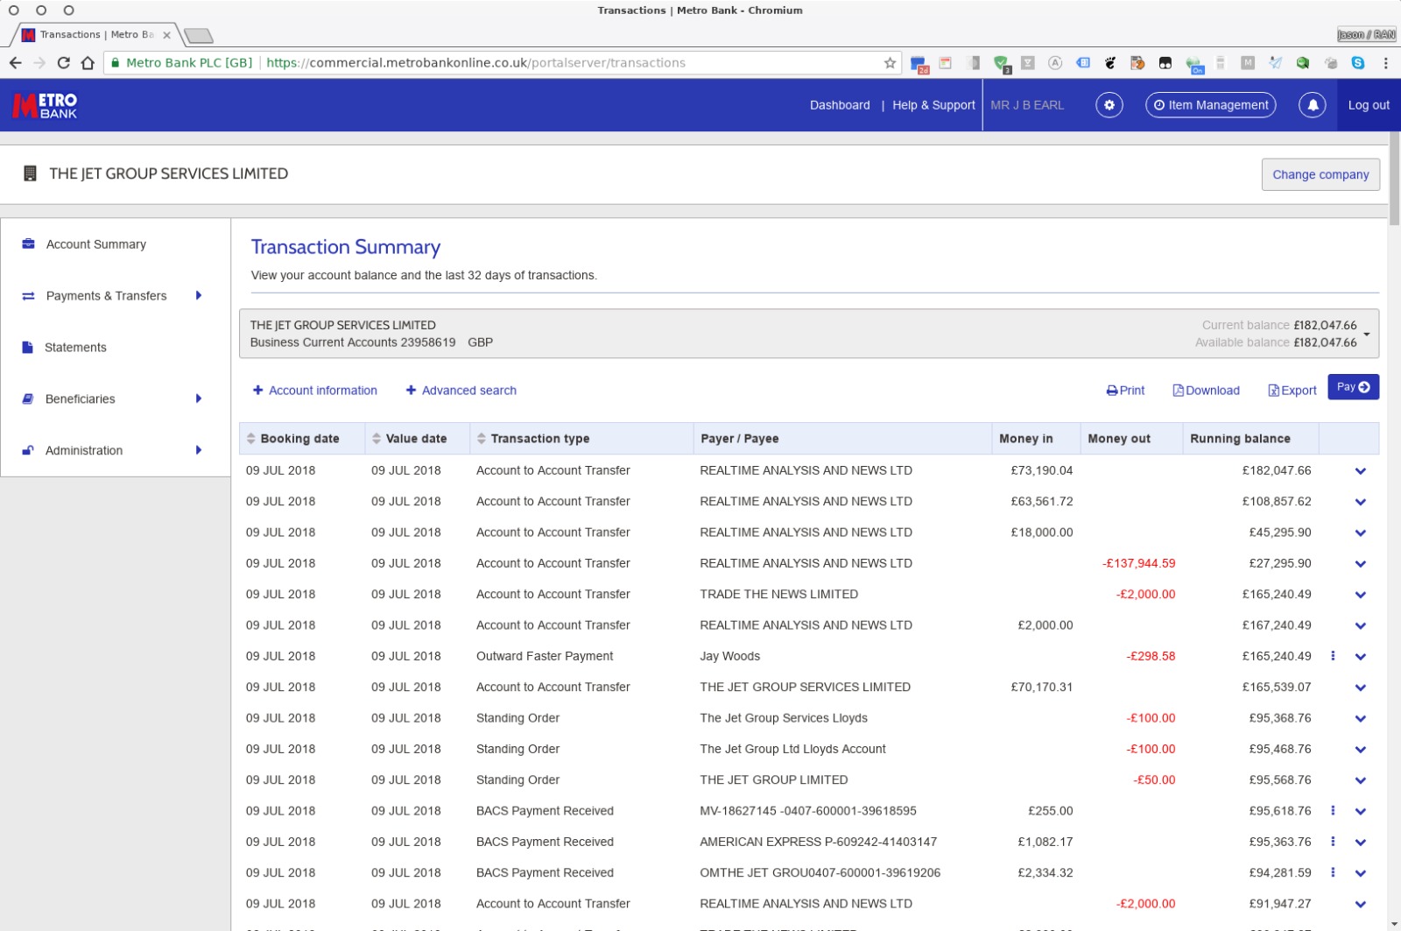Image resolution: width=1401 pixels, height=931 pixels.
Task: Export the transactions
Action: [1292, 391]
